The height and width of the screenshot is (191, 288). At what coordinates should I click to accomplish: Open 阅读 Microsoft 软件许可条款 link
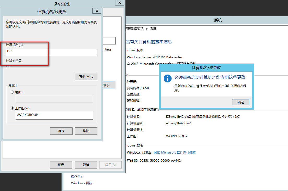pos(175,153)
